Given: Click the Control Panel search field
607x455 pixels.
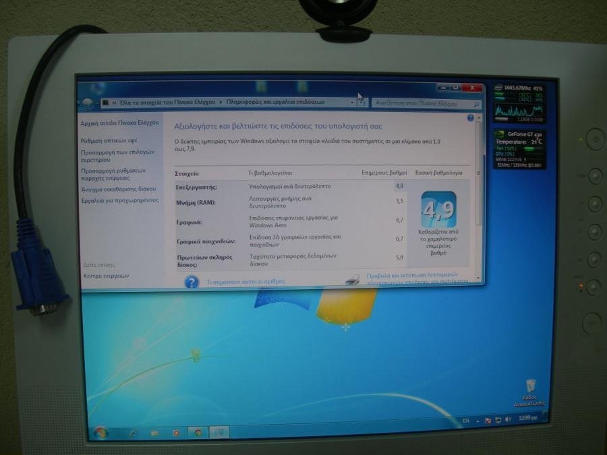Looking at the screenshot, I should [x=424, y=103].
